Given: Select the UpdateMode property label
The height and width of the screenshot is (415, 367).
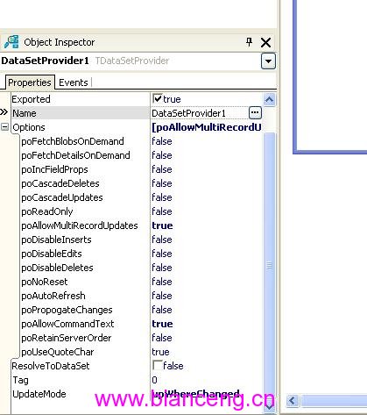Looking at the screenshot, I should (39, 394).
